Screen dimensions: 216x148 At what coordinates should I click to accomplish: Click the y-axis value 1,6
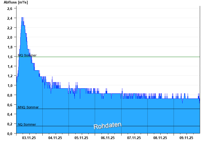[x=10, y=57]
